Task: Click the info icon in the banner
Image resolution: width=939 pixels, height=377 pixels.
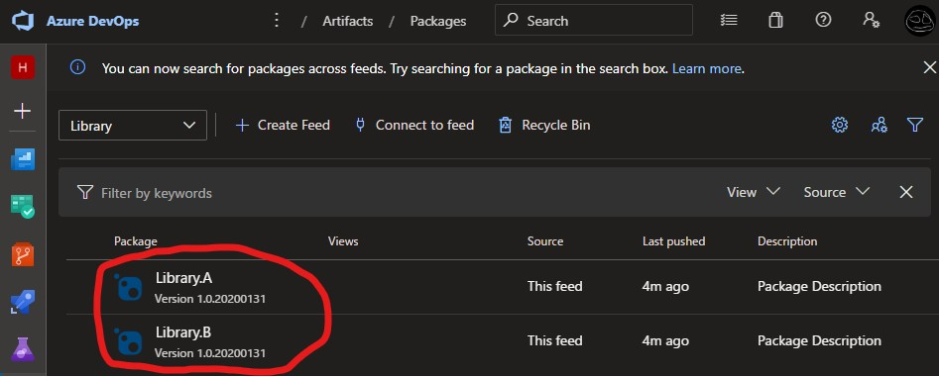Action: [x=78, y=67]
